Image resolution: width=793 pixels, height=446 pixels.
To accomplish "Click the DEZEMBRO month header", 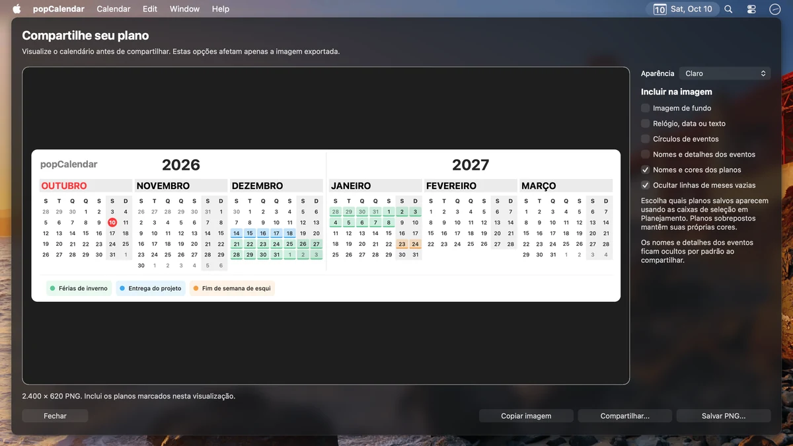I will [257, 186].
